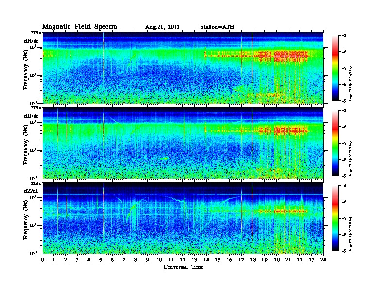Click the "station=ATH" label
The width and height of the screenshot is (385, 298).
[218, 27]
